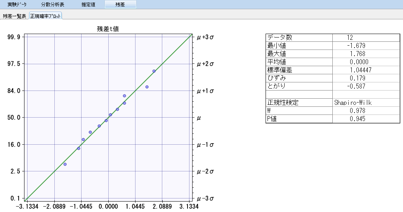Viewport: 403px width, 212px height.
Task: Click the 2.5 y-axis label
Action: tap(16, 171)
